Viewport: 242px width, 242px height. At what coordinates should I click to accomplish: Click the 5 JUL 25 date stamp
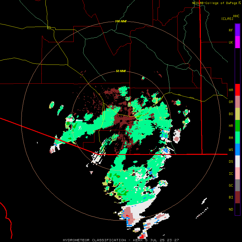pos(155,240)
